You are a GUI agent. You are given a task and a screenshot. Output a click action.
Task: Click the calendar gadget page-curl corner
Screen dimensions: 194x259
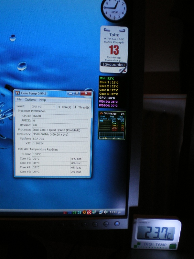pos(123,70)
